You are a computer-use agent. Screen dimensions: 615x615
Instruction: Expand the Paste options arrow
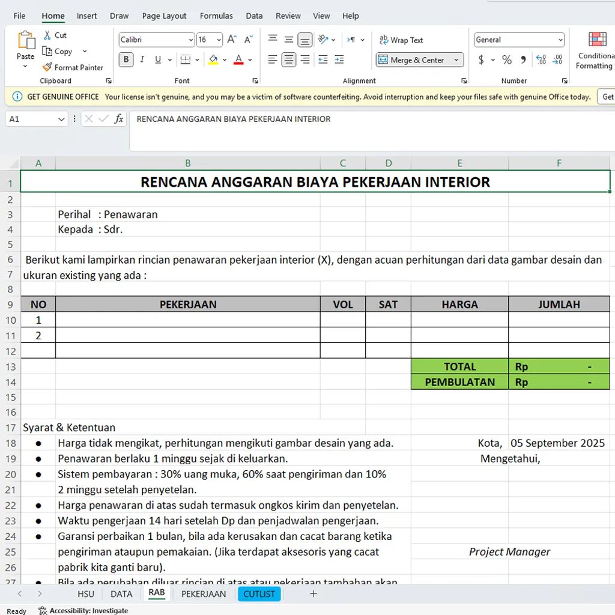click(x=25, y=67)
